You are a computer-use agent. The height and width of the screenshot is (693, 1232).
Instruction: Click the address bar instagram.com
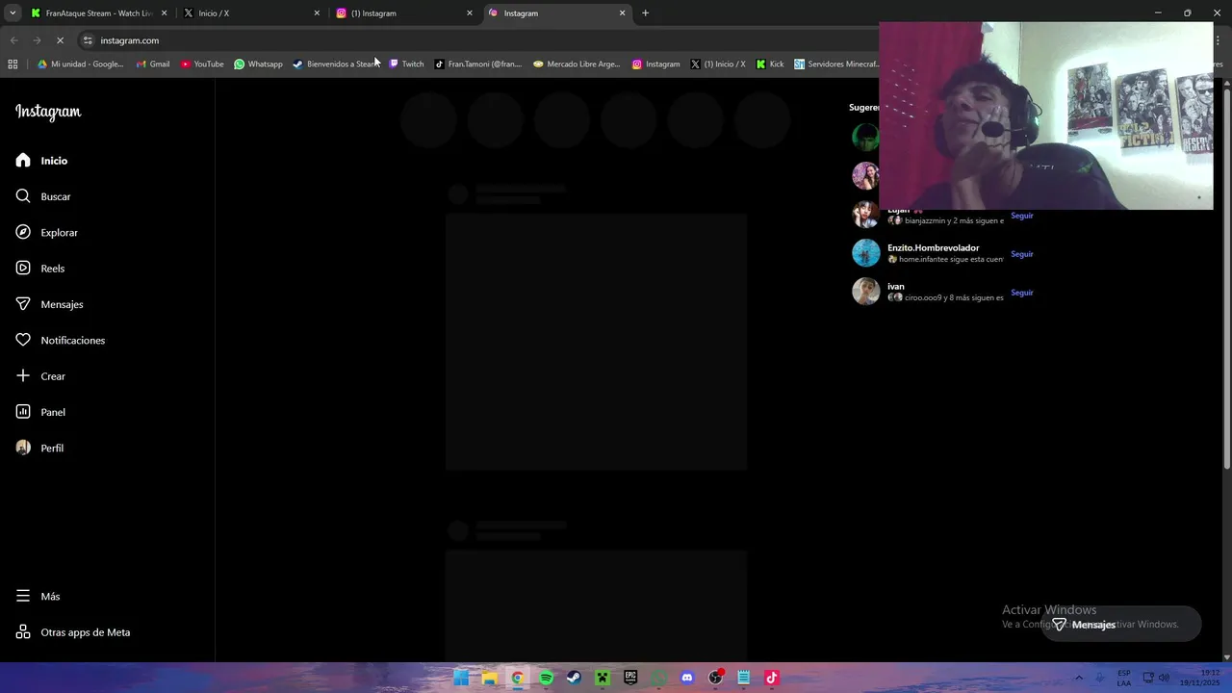(129, 40)
